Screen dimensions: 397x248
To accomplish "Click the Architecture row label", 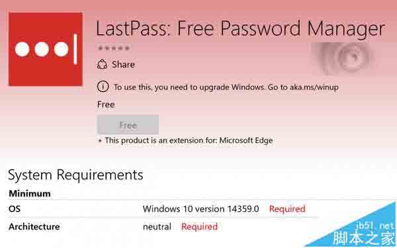I will (x=34, y=226).
